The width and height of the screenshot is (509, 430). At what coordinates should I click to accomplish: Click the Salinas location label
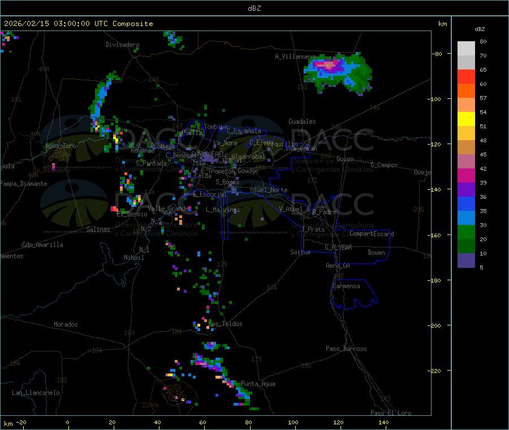(98, 229)
